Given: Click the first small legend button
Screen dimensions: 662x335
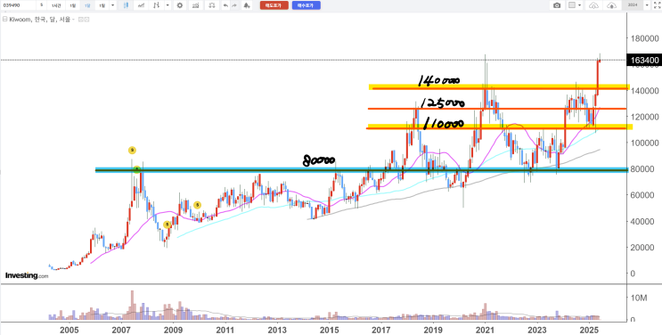Looking at the screenshot, I should 81,20.
